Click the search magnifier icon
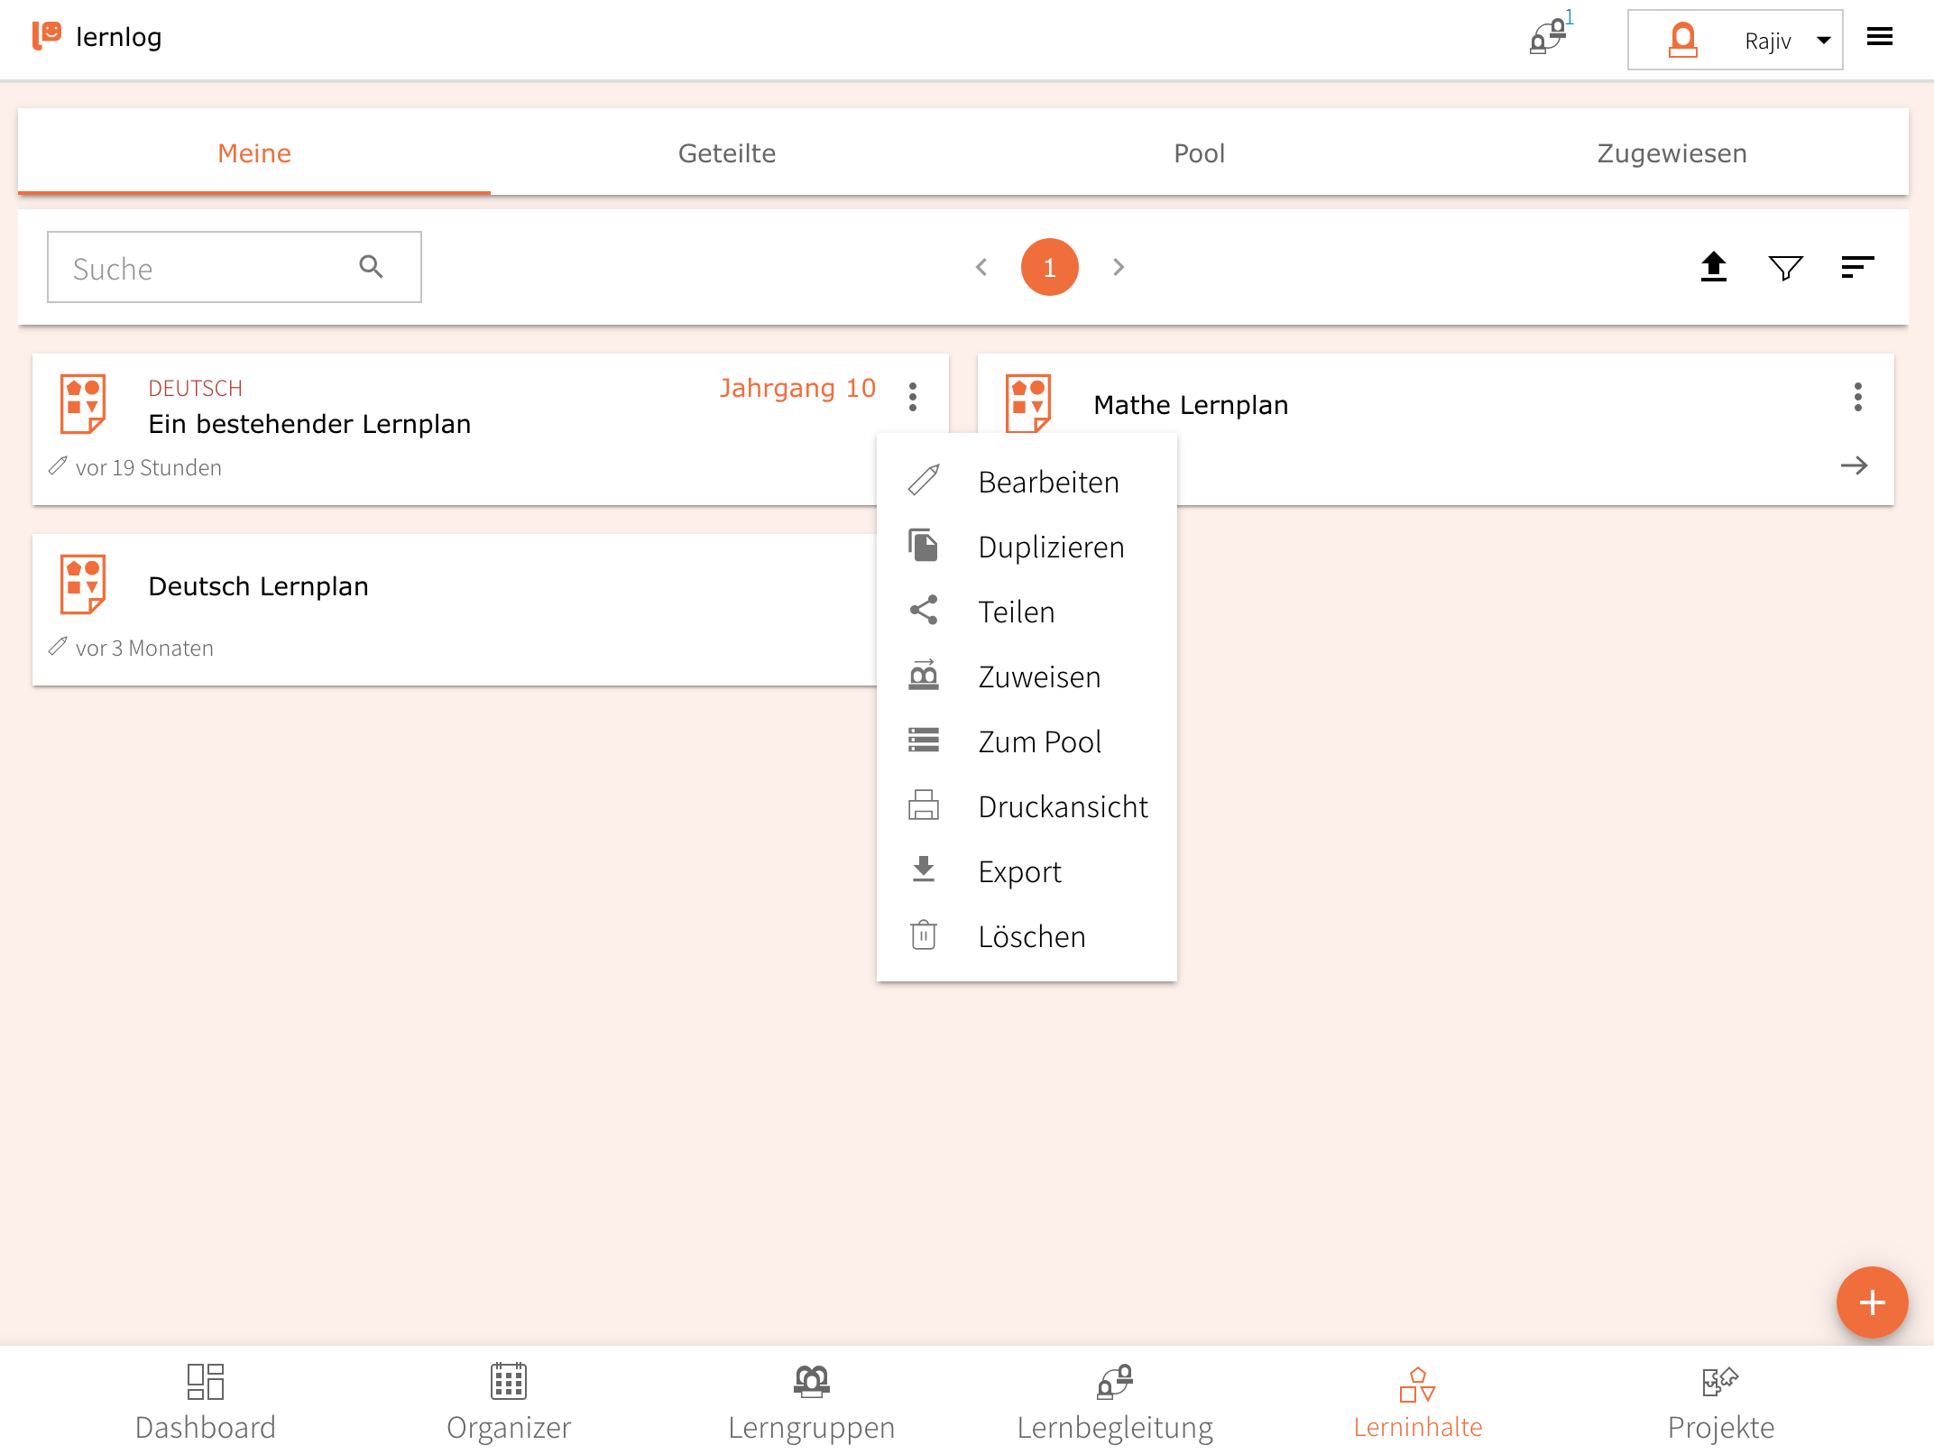The width and height of the screenshot is (1934, 1454). (x=371, y=267)
